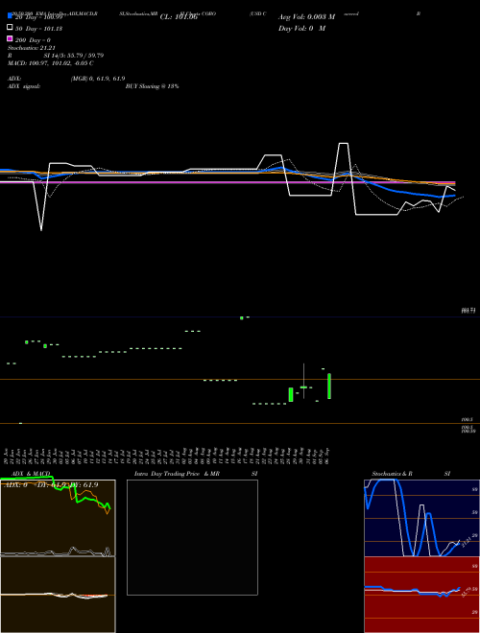Click the 'MACD: 100.97, 101.02, -0.05 C' line
Viewport: 480px width, 633px height.
point(51,63)
